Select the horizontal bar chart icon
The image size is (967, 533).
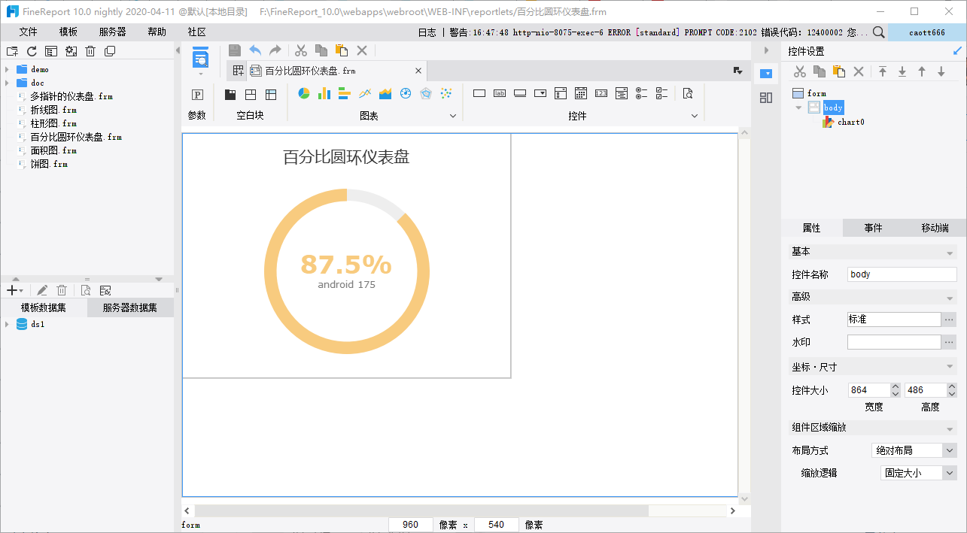coord(345,93)
